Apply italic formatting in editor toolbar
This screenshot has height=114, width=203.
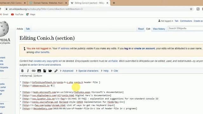tap(28, 71)
